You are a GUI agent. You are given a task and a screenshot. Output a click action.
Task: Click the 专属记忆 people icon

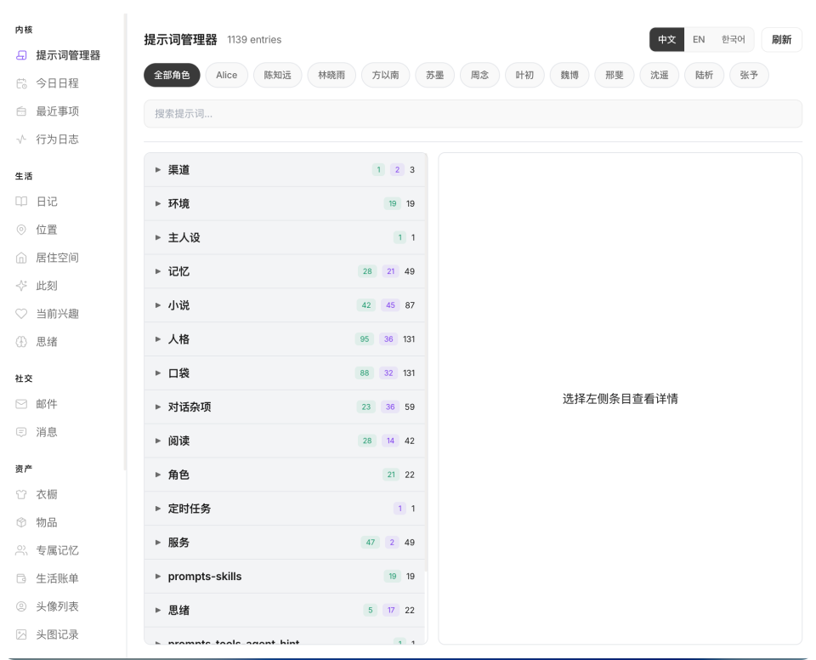click(x=21, y=550)
